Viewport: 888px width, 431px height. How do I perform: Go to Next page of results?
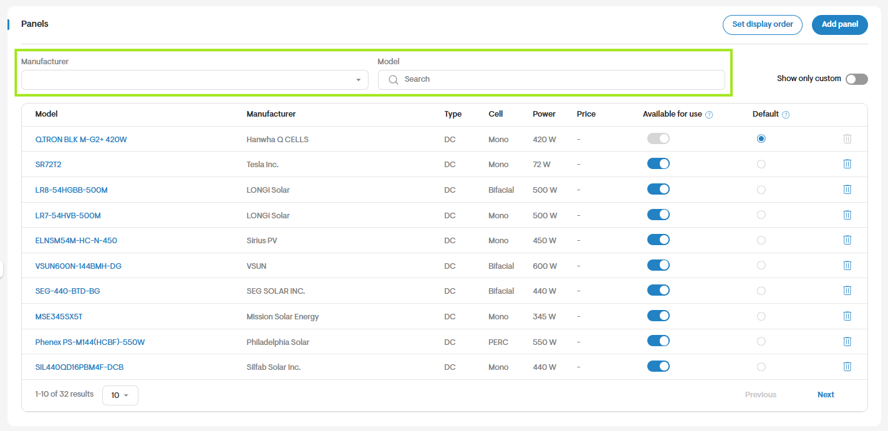click(x=826, y=395)
